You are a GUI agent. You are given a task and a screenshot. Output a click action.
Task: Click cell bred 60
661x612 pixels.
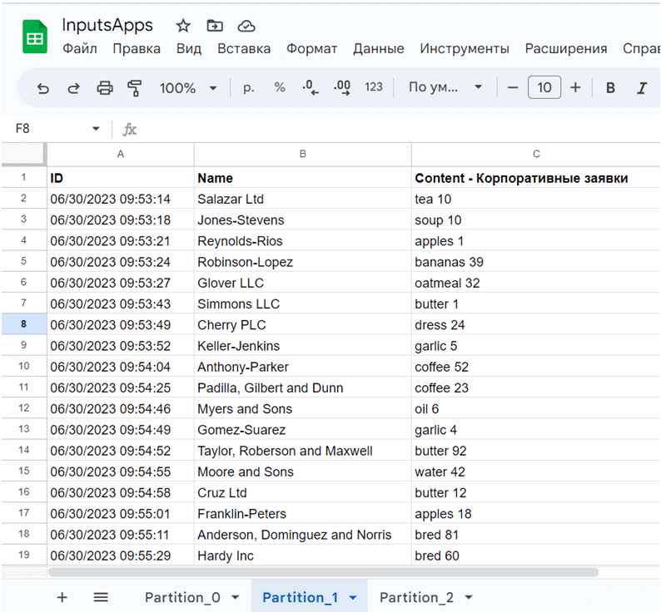pos(536,555)
